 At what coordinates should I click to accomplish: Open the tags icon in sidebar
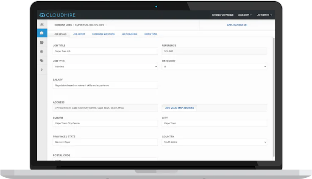(x=42, y=61)
